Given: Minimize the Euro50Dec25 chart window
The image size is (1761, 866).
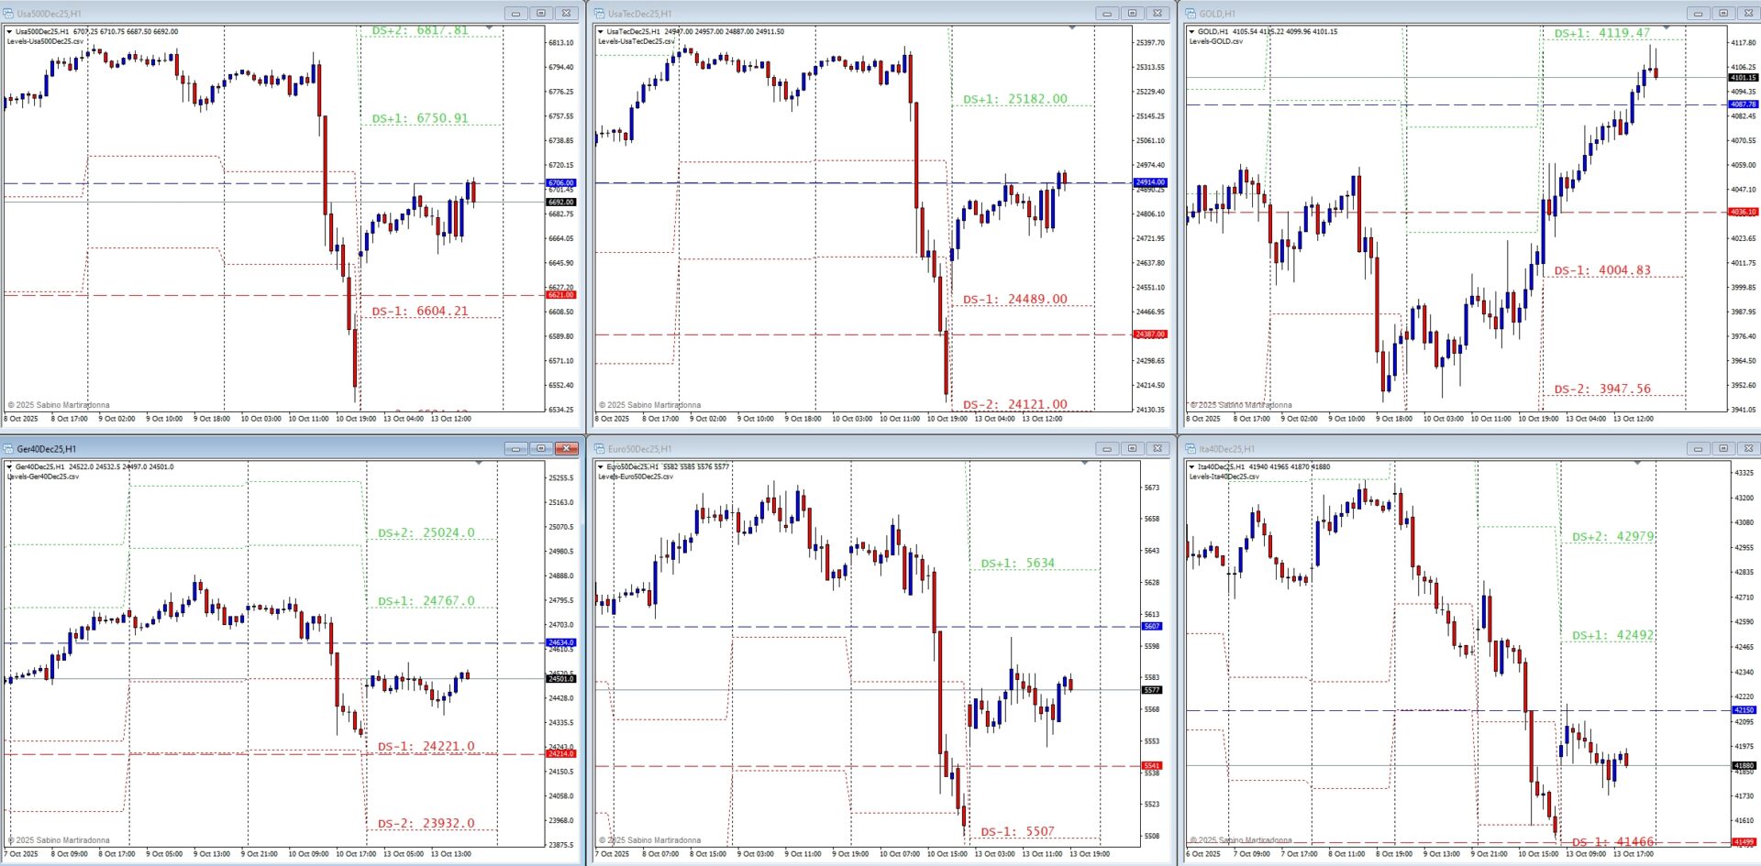Looking at the screenshot, I should pos(1107,449).
